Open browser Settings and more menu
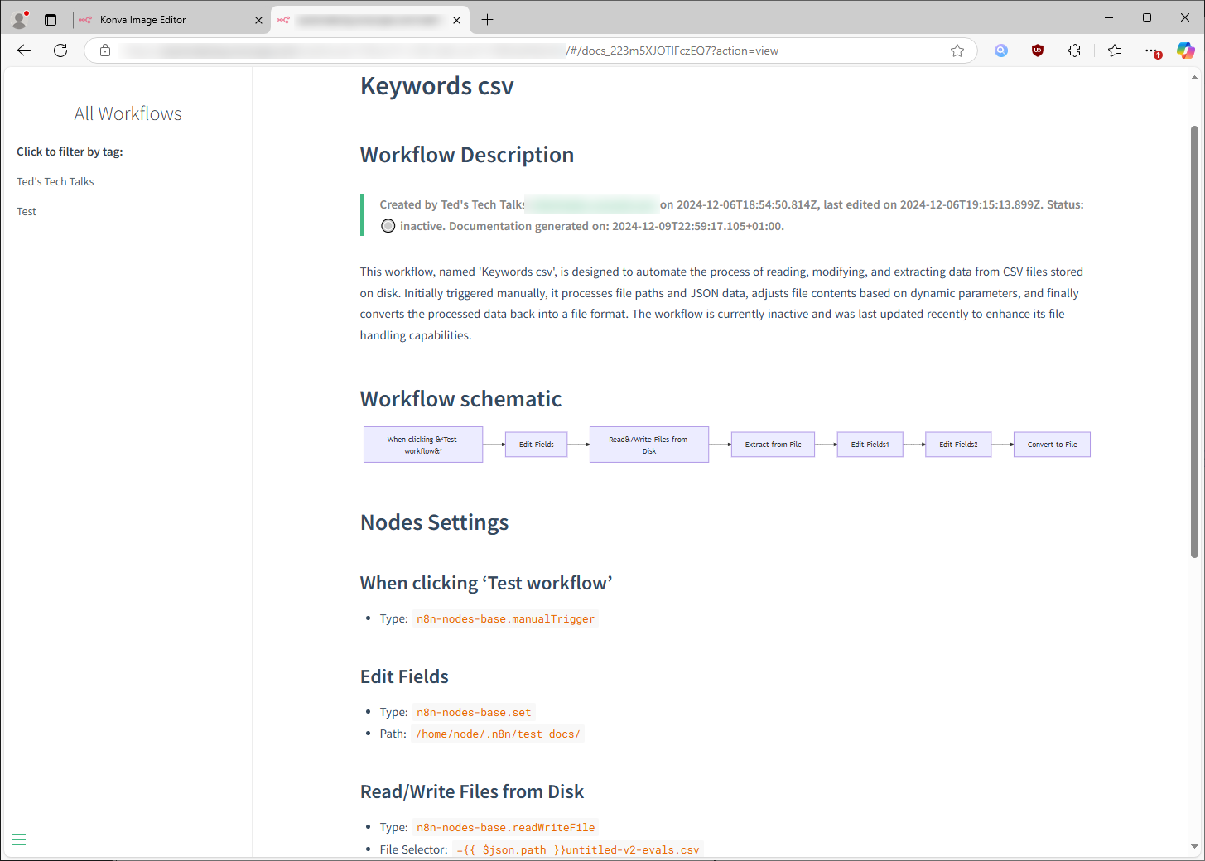Viewport: 1205px width, 861px height. point(1152,51)
